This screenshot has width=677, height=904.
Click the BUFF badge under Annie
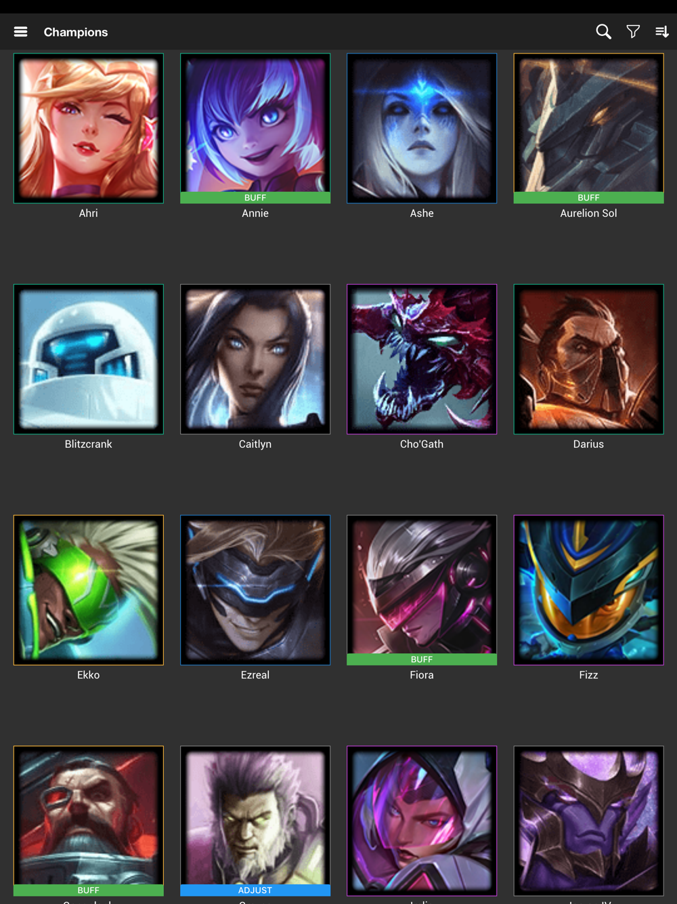point(255,198)
